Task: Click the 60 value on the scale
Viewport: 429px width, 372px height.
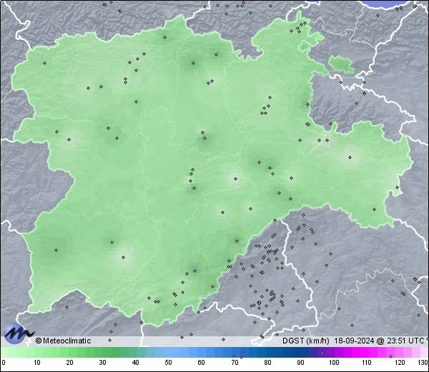Action: pyautogui.click(x=202, y=363)
